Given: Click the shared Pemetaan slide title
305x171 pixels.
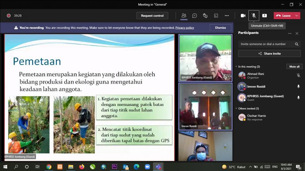Looking at the screenshot, I should [x=37, y=61].
